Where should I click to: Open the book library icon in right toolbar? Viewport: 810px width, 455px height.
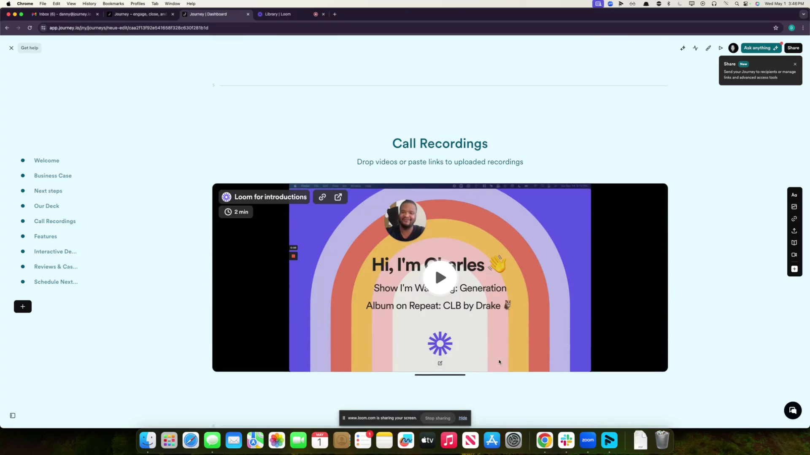coord(794,243)
